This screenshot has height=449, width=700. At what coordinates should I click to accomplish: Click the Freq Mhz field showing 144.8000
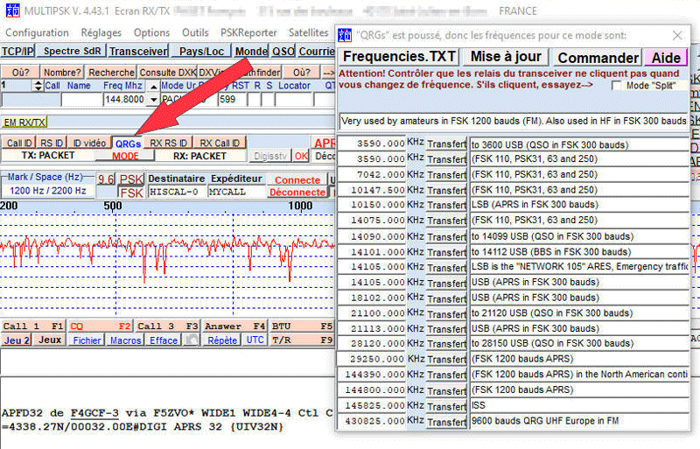tap(124, 99)
